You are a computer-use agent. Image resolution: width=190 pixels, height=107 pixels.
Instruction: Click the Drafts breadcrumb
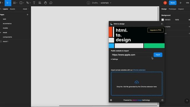tap(95, 3)
